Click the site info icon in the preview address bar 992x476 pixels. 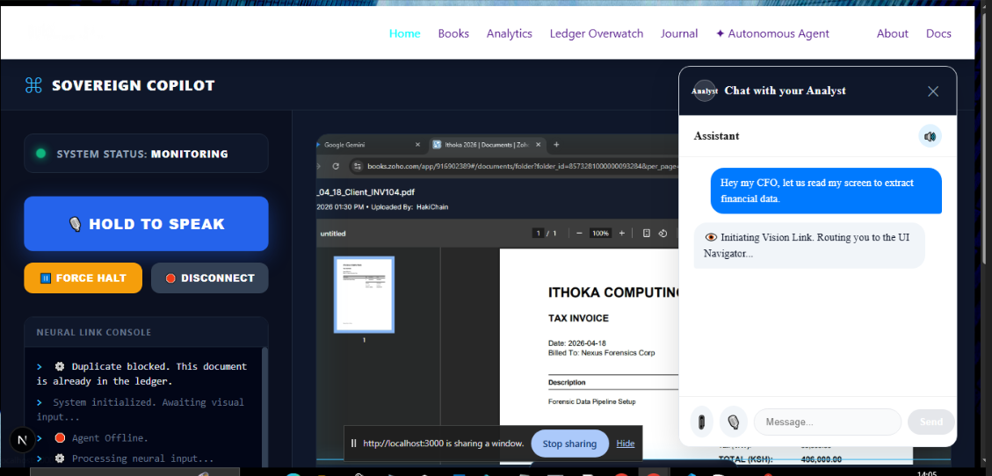[357, 166]
